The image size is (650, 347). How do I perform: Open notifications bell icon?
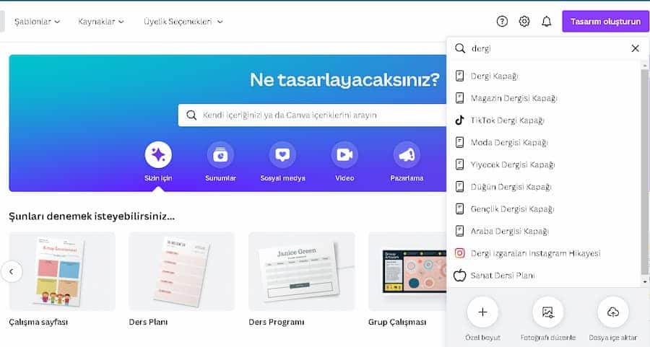coord(547,22)
